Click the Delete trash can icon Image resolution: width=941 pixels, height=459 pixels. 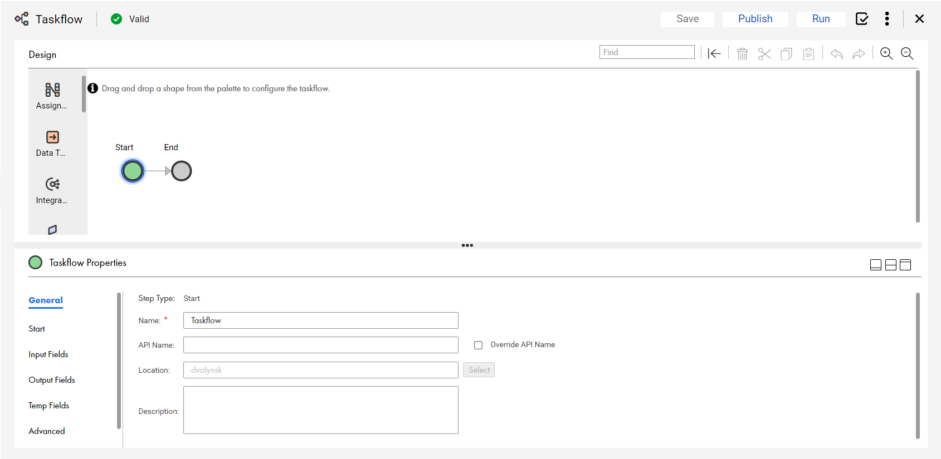[x=742, y=53]
